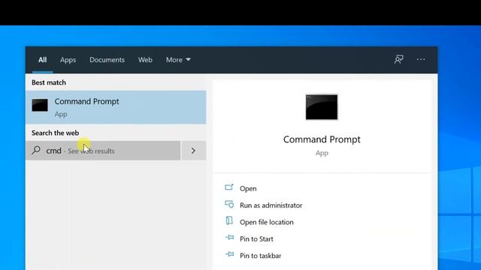Image resolution: width=481 pixels, height=270 pixels.
Task: Expand cmd web results chevron arrow
Action: tap(194, 151)
